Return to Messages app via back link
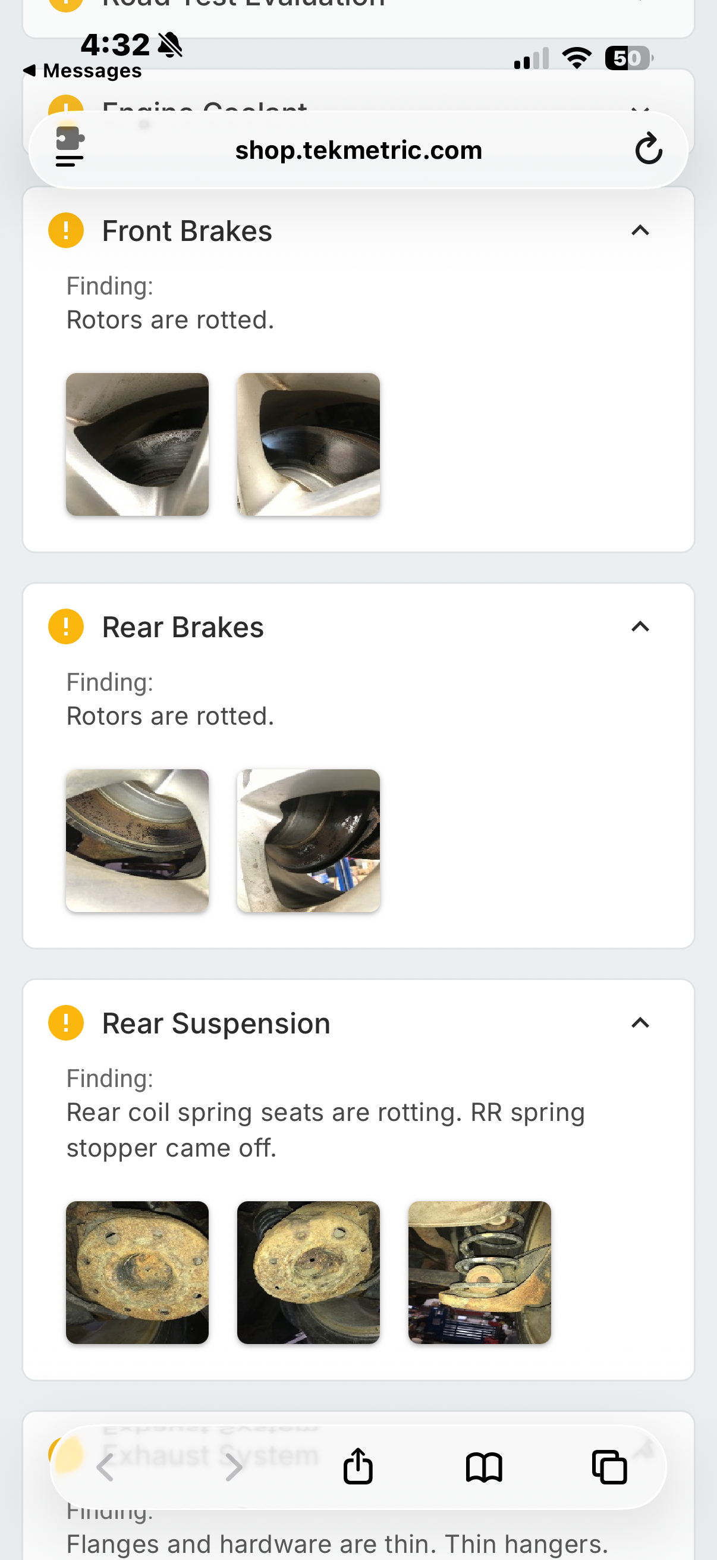 click(83, 71)
